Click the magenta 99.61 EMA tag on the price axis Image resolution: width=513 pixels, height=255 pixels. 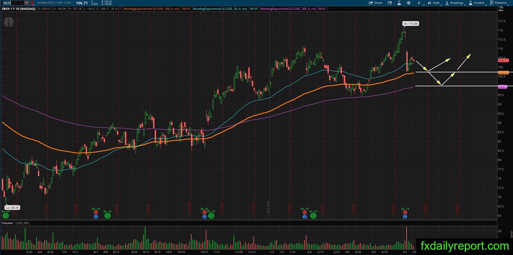point(502,87)
